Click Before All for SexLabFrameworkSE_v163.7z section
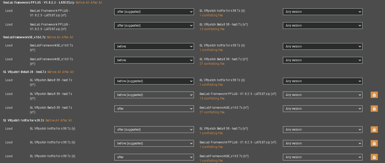This screenshot has height=163, width=385. point(53,37)
